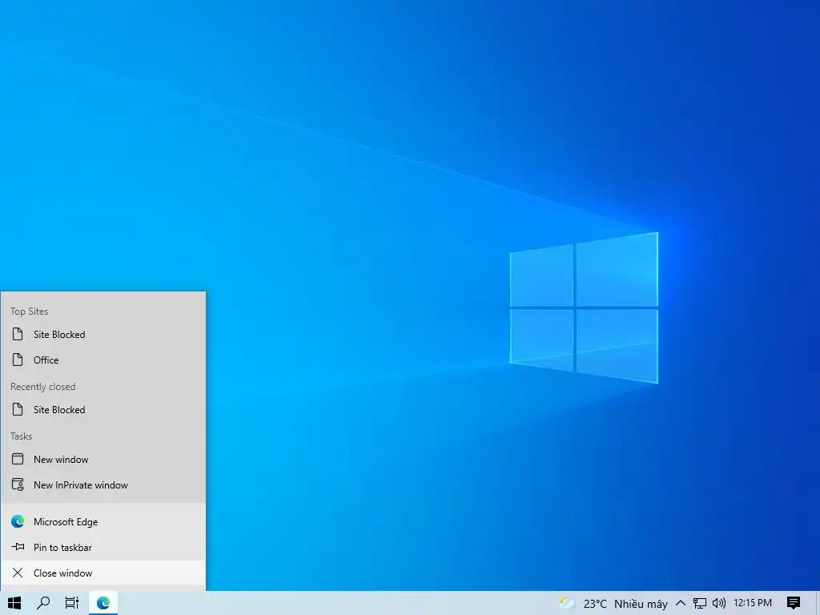Show hidden tray icons chevron
Image resolution: width=820 pixels, height=615 pixels.
coord(681,603)
